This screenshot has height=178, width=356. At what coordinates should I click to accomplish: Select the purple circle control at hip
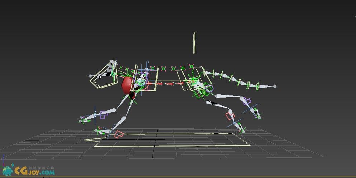pyautogui.click(x=209, y=89)
